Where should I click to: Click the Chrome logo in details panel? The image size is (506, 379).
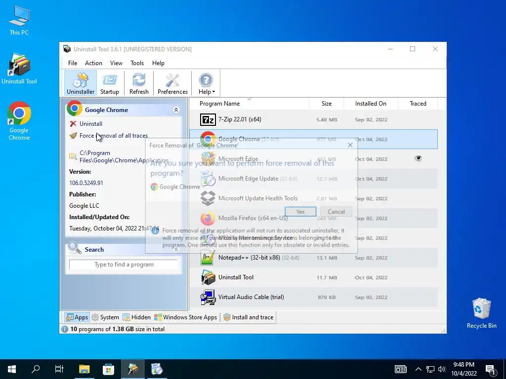coord(75,108)
